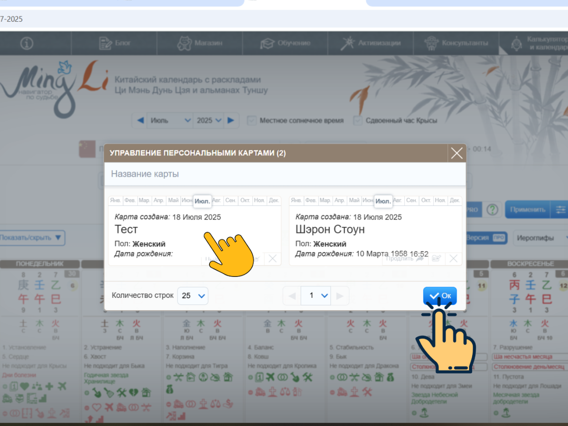Select Авг. tab on Шэрон Стоун card

pyautogui.click(x=398, y=201)
